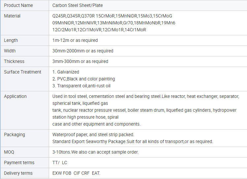The image size is (247, 179).
Task: Click the Surface Treatment label
Action: click(x=22, y=72)
